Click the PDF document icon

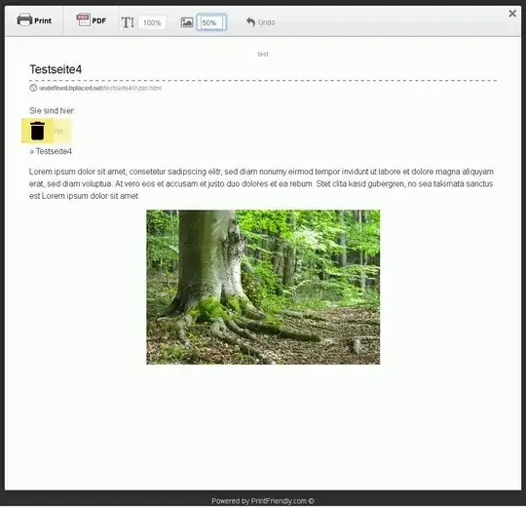click(83, 19)
